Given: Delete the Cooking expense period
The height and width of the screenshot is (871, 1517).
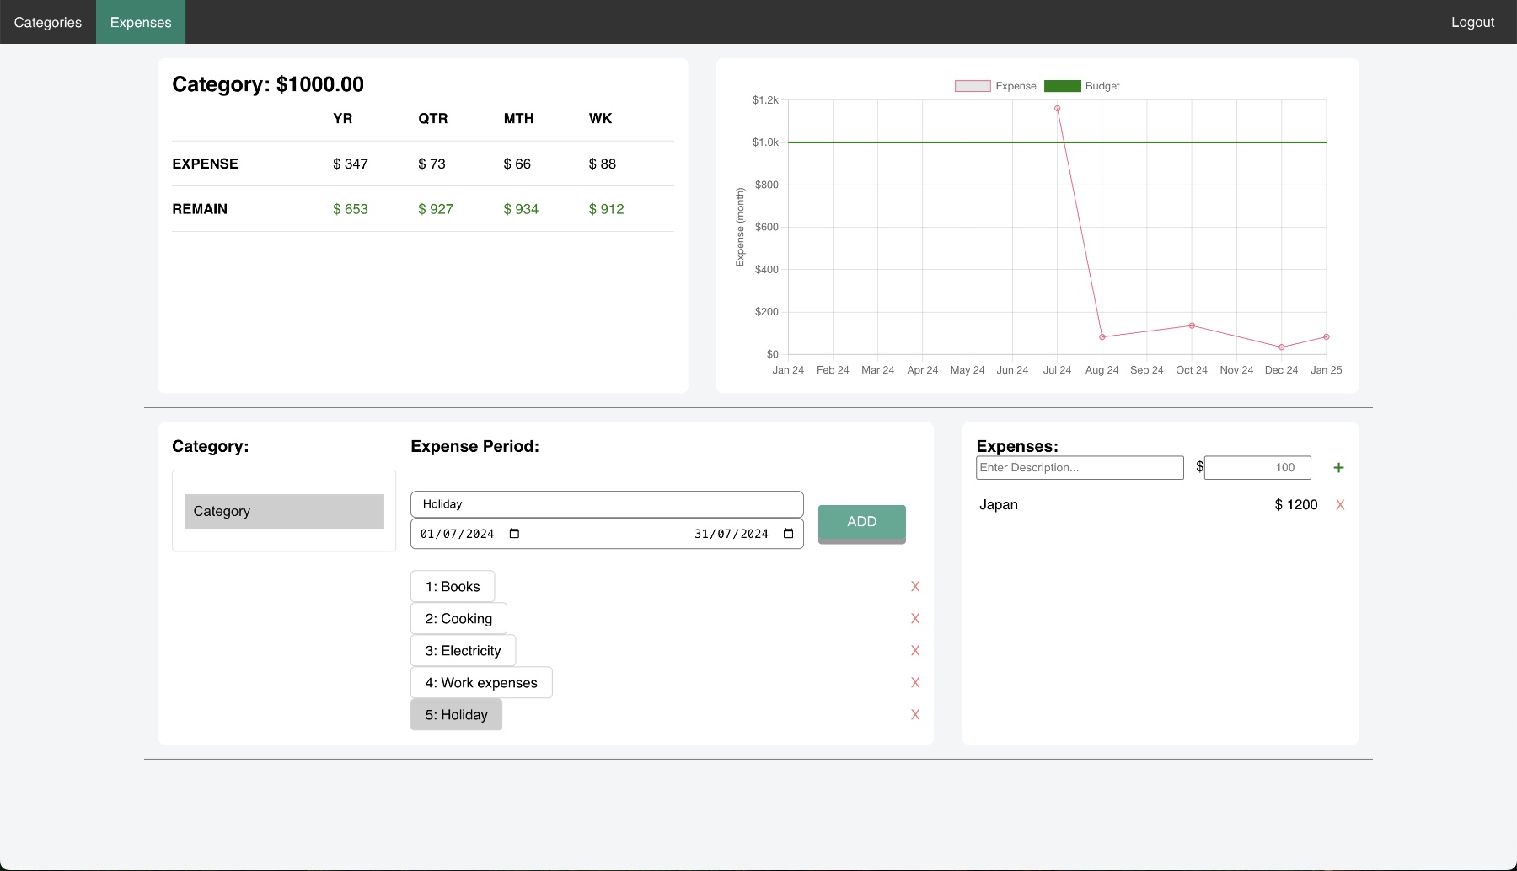Looking at the screenshot, I should (915, 619).
